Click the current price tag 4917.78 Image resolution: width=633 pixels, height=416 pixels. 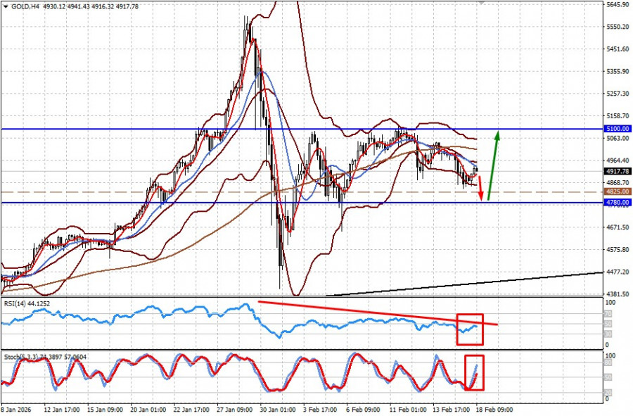point(617,171)
